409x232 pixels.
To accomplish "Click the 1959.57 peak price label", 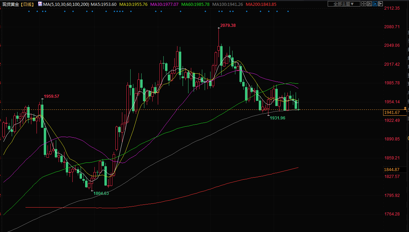I will click(x=51, y=96).
